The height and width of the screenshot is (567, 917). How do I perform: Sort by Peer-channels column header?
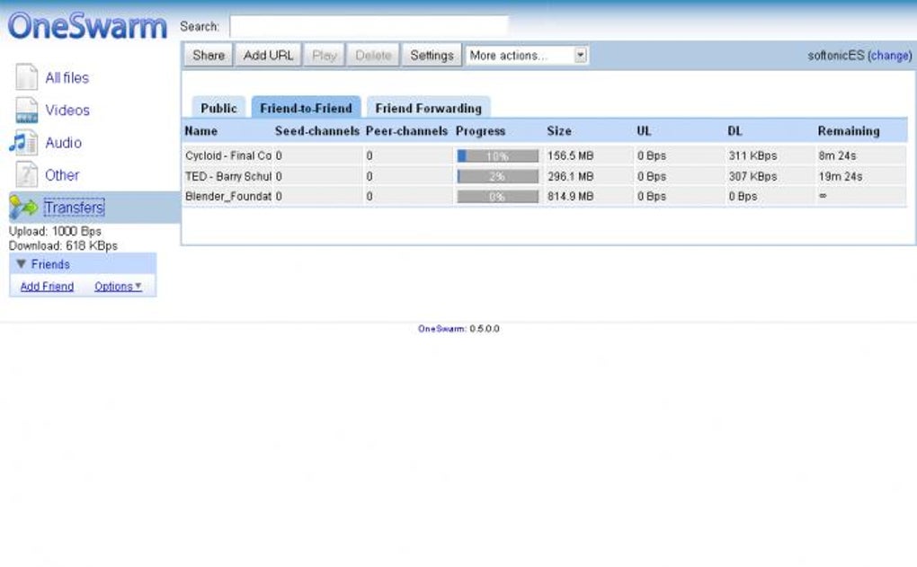point(406,131)
